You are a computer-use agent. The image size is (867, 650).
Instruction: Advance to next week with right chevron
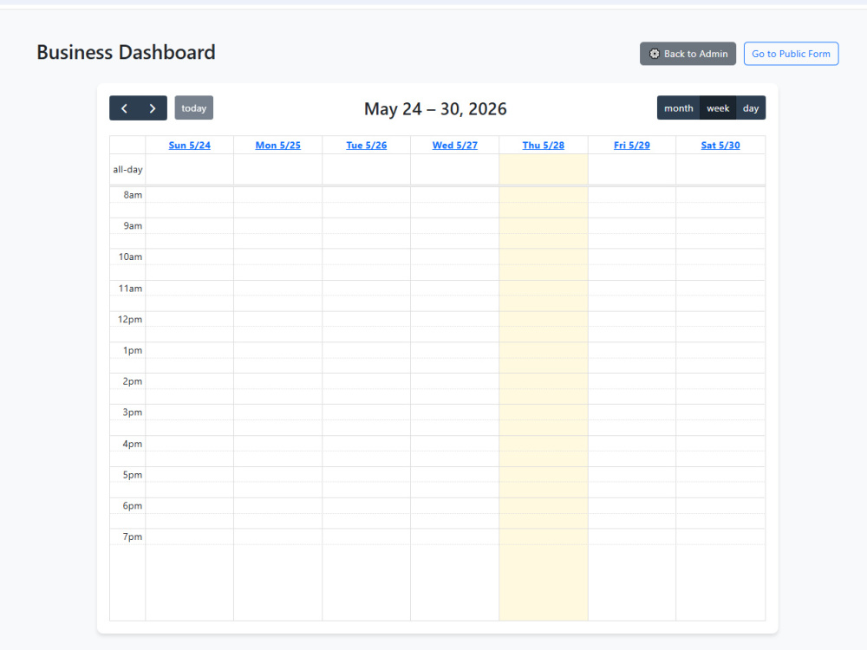pos(153,108)
